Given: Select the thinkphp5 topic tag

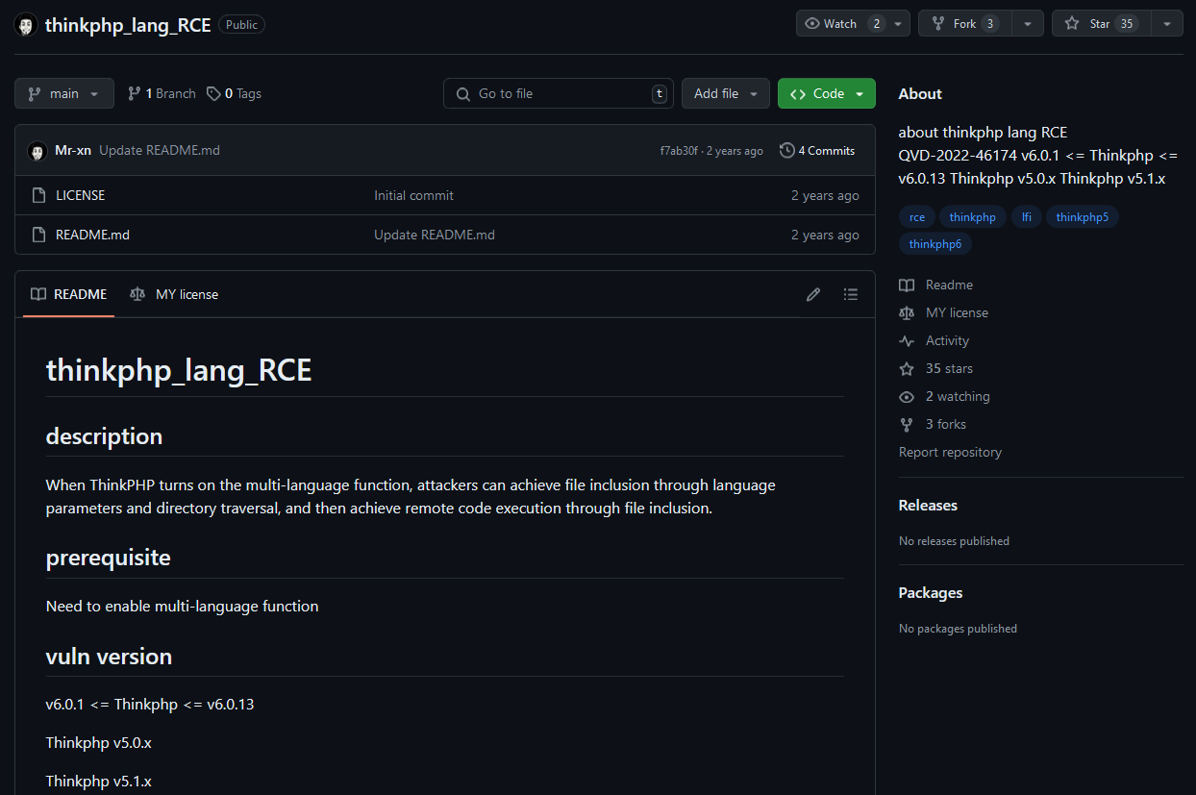Looking at the screenshot, I should [x=1083, y=217].
